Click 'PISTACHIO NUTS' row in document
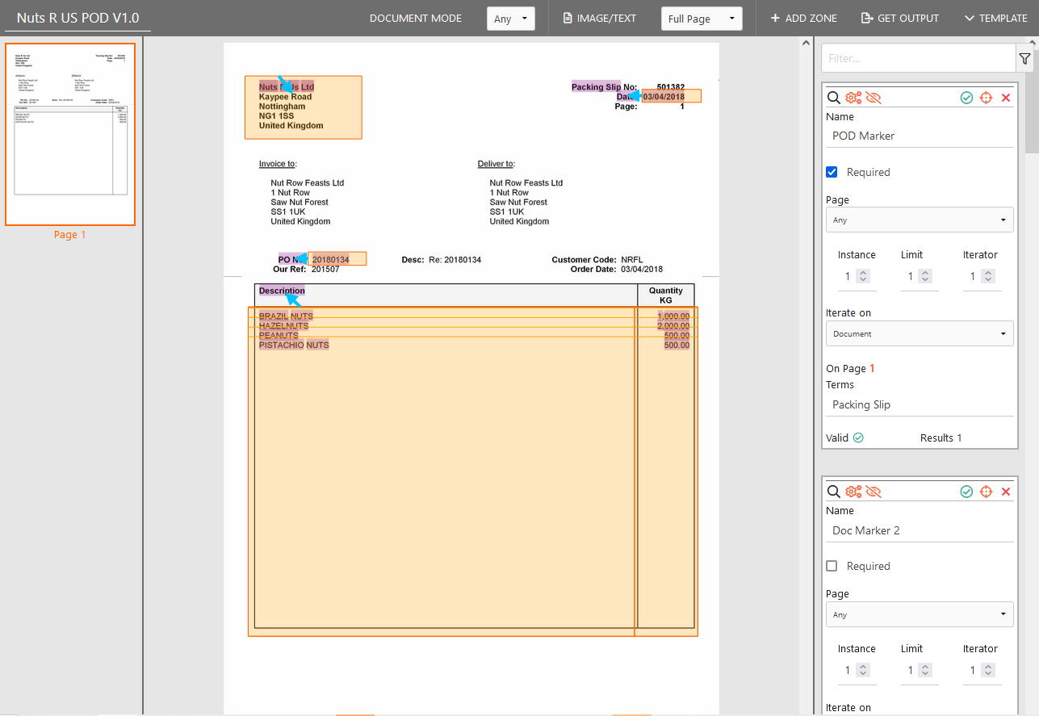 [x=294, y=345]
